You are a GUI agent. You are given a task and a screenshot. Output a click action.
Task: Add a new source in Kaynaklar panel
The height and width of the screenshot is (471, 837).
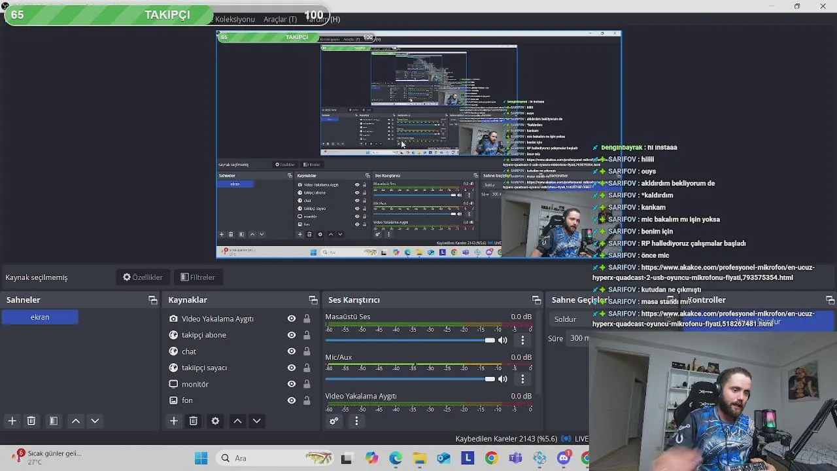pyautogui.click(x=174, y=421)
